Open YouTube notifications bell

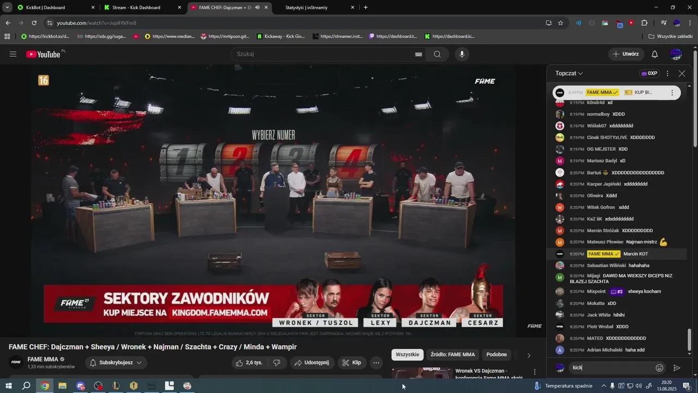[655, 54]
